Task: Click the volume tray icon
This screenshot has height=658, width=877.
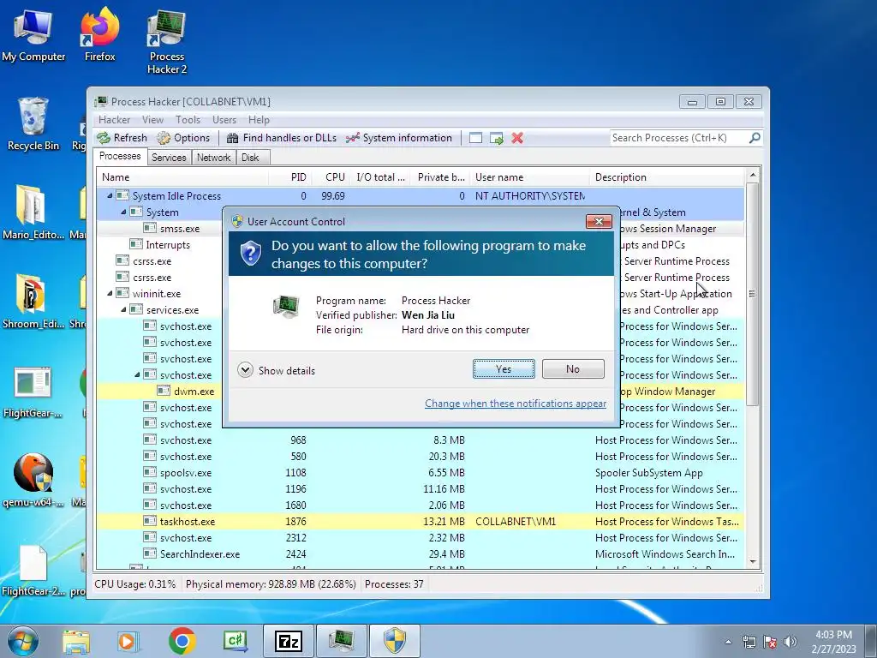Action: [790, 642]
